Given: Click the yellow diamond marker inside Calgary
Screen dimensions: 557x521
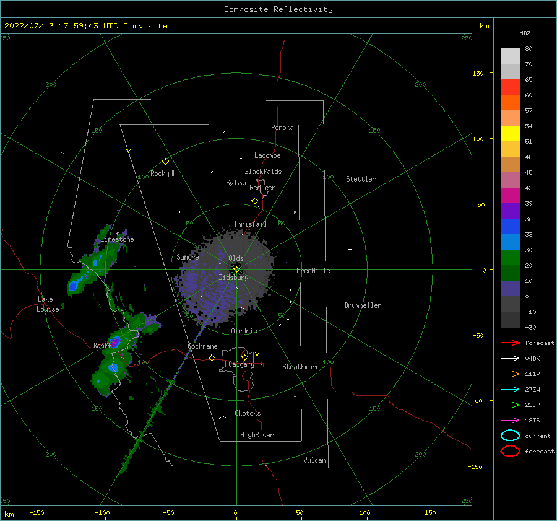Looking at the screenshot, I should point(244,357).
